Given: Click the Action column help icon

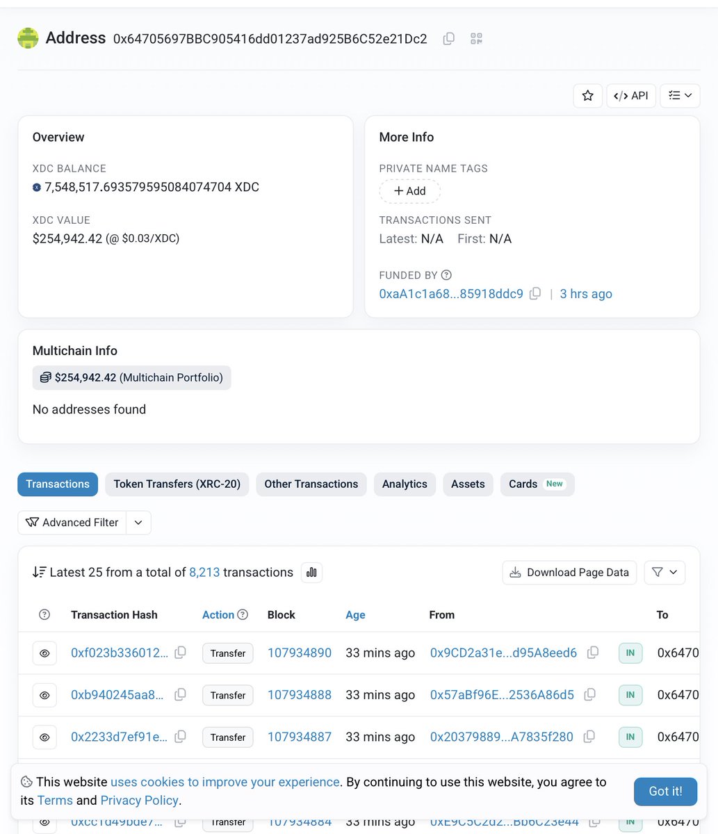Looking at the screenshot, I should [243, 615].
